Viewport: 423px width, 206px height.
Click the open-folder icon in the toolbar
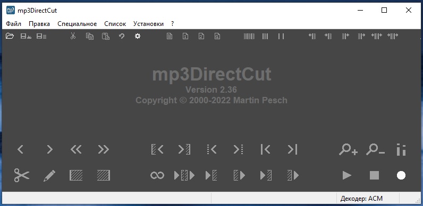pos(10,36)
